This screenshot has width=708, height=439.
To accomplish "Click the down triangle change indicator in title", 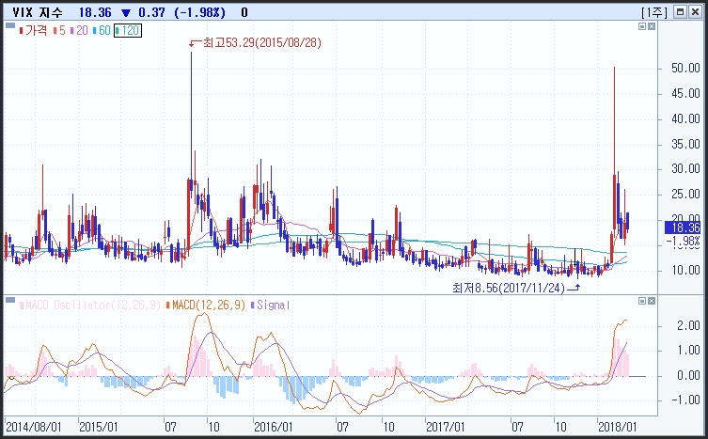I will click(126, 13).
